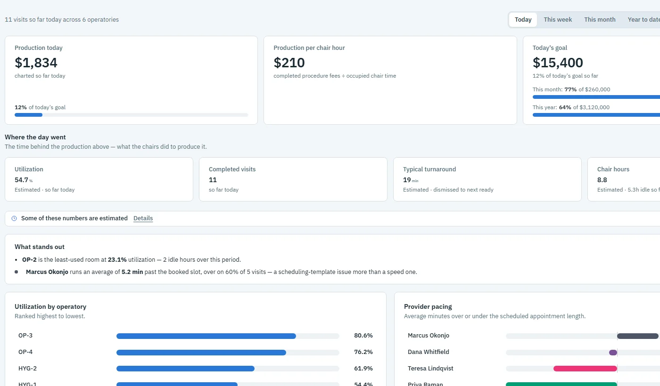Click the Chair hours value 8.8

(602, 180)
